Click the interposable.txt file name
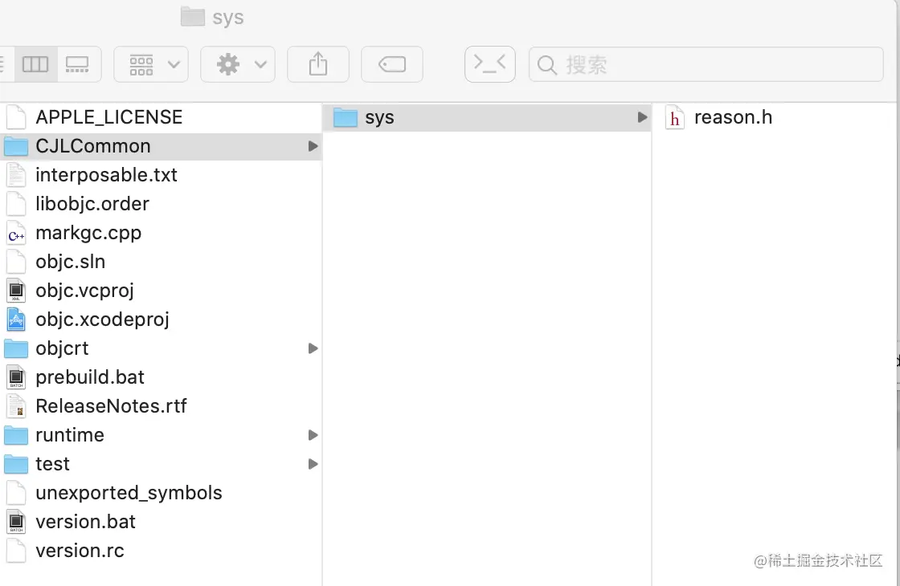The image size is (900, 586). tap(106, 175)
